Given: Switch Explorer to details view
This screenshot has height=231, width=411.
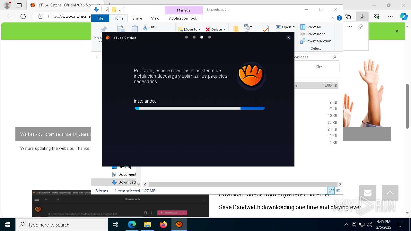Looking at the screenshot, I should pyautogui.click(x=331, y=191).
